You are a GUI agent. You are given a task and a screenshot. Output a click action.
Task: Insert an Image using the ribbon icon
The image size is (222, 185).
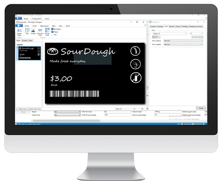point(33,32)
